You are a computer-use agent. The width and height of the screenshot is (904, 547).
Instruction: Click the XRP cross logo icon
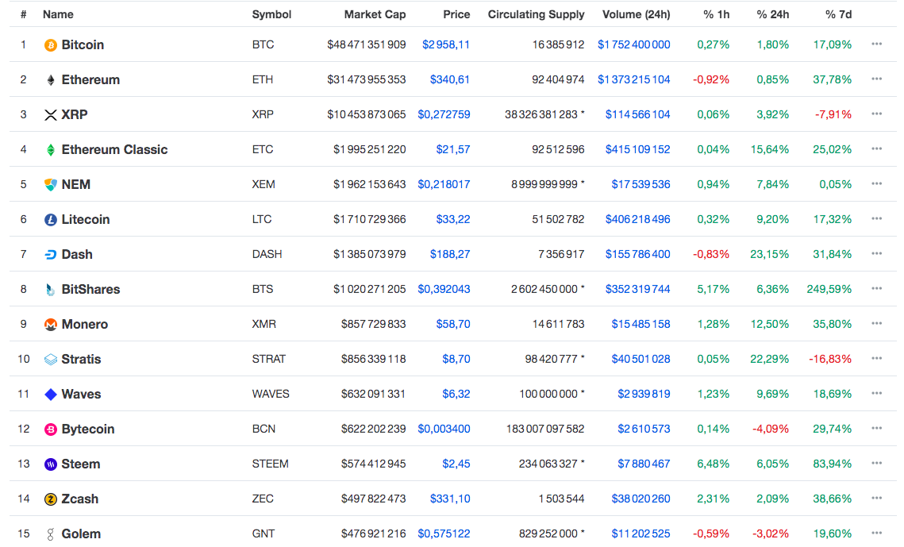[x=51, y=114]
